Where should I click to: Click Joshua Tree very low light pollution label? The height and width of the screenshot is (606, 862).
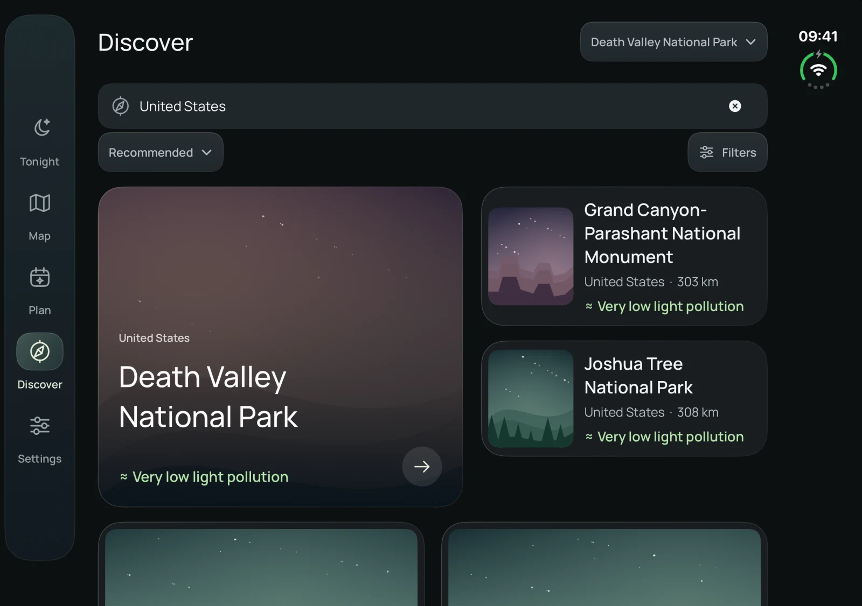tap(664, 436)
